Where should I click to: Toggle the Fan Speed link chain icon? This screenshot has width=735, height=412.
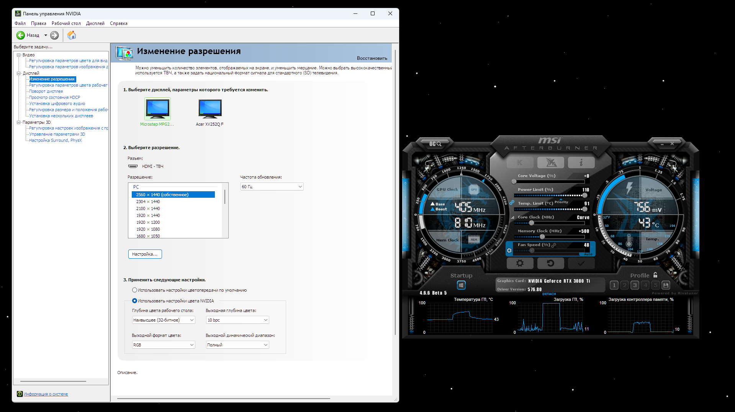pos(553,245)
